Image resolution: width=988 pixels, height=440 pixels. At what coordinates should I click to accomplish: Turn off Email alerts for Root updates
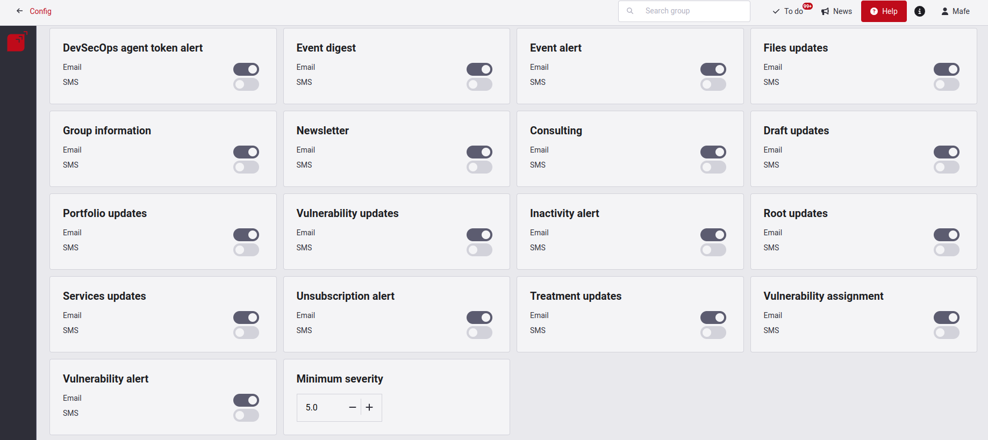pos(946,235)
